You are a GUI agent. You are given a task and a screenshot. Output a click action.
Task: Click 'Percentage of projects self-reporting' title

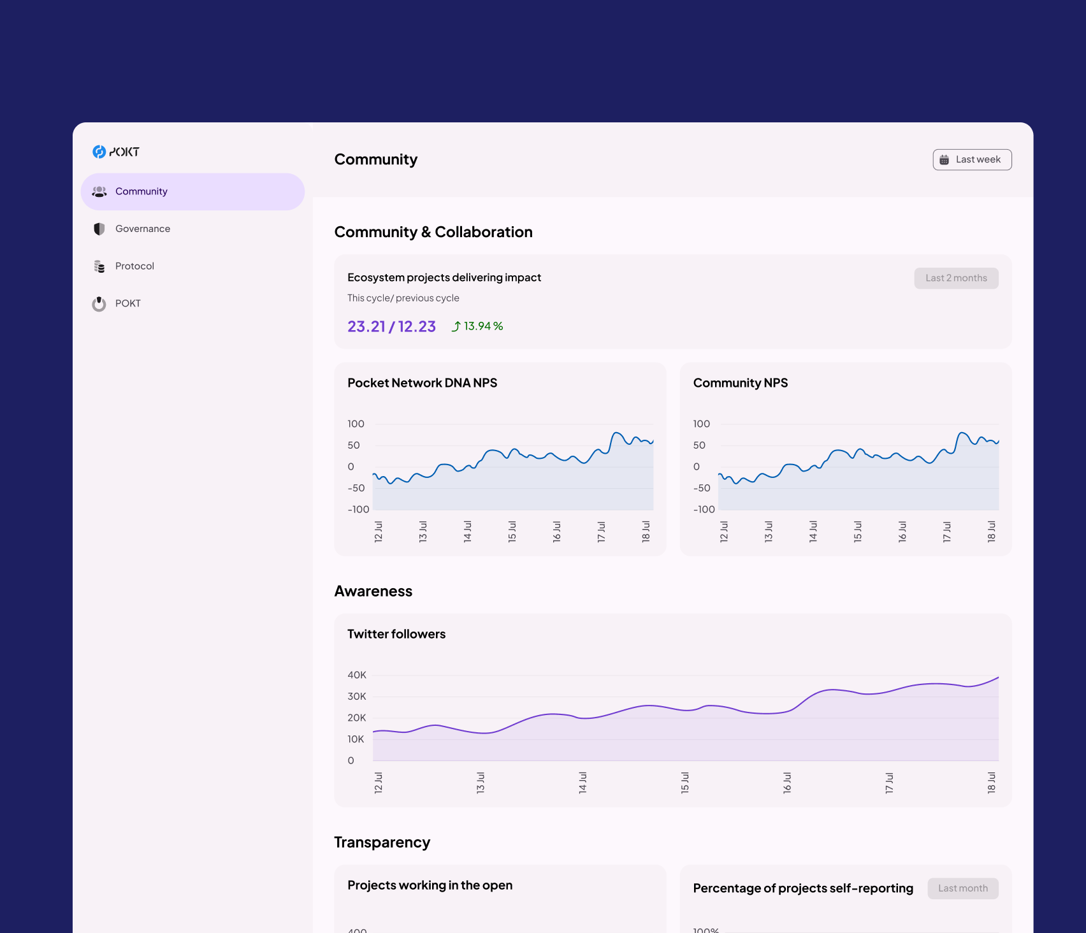point(803,888)
